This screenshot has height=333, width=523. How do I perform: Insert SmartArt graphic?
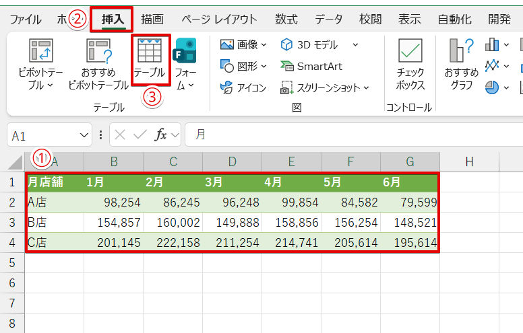click(311, 67)
